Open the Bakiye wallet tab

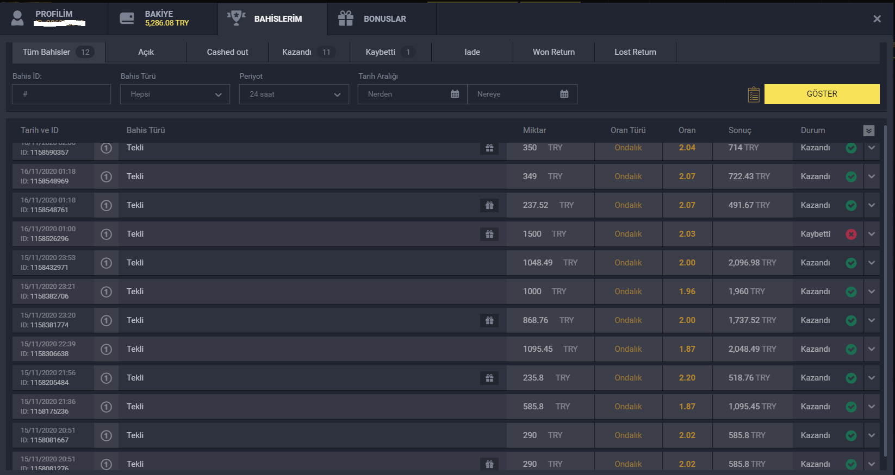(x=163, y=18)
